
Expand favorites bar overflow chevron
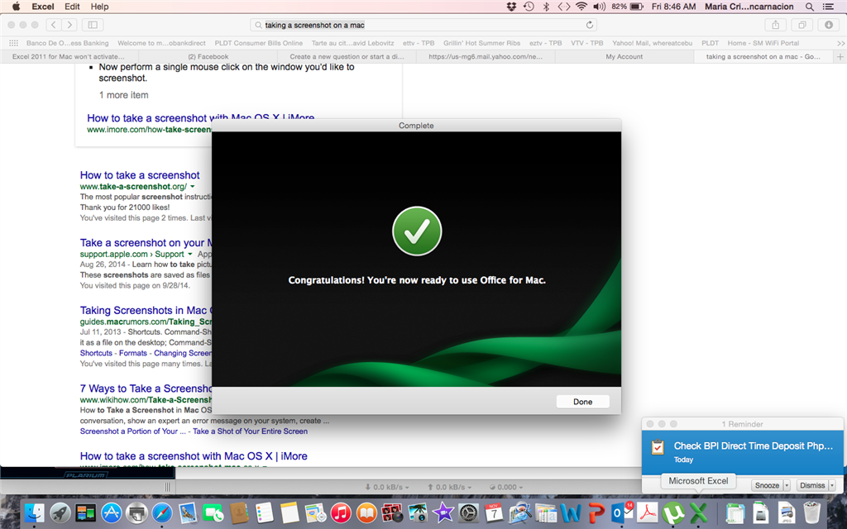coord(840,43)
